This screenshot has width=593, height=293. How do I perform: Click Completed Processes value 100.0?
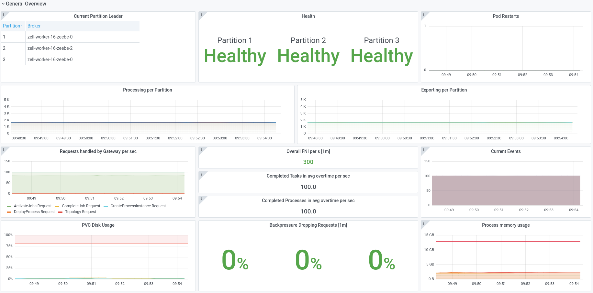coord(308,212)
